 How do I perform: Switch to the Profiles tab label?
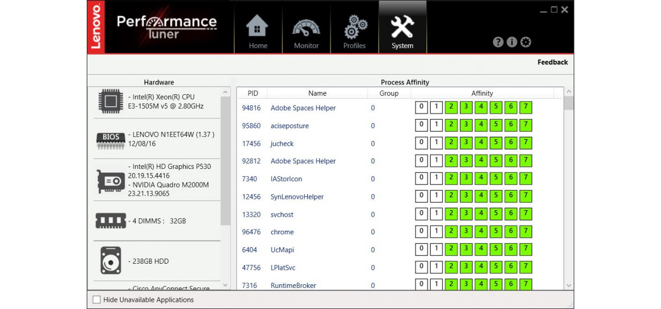[x=354, y=46]
